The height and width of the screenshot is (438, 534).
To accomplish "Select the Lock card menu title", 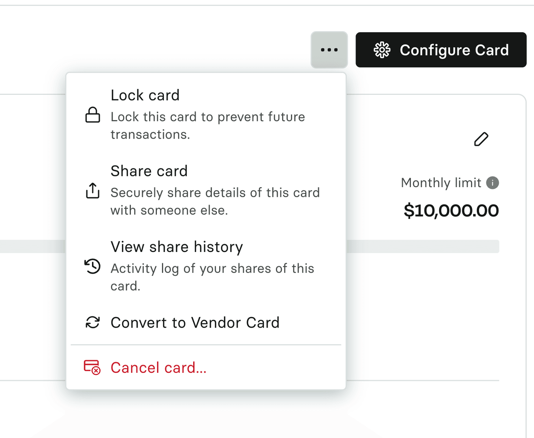I will (145, 95).
